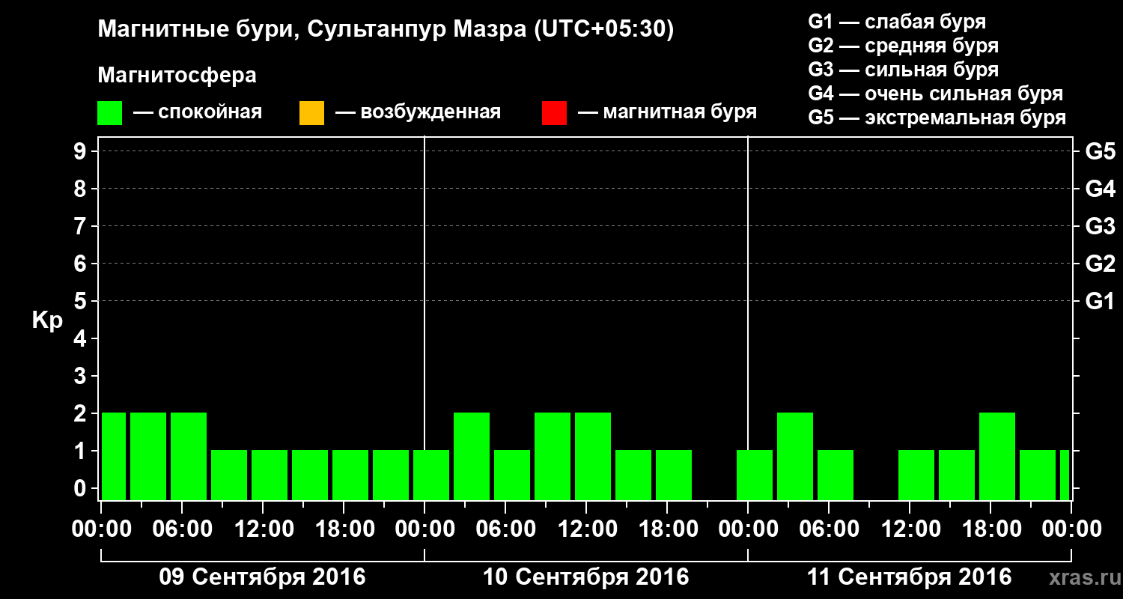1123x599 pixels.
Task: Click the orange возбужденная legend swatch
Action: [311, 113]
